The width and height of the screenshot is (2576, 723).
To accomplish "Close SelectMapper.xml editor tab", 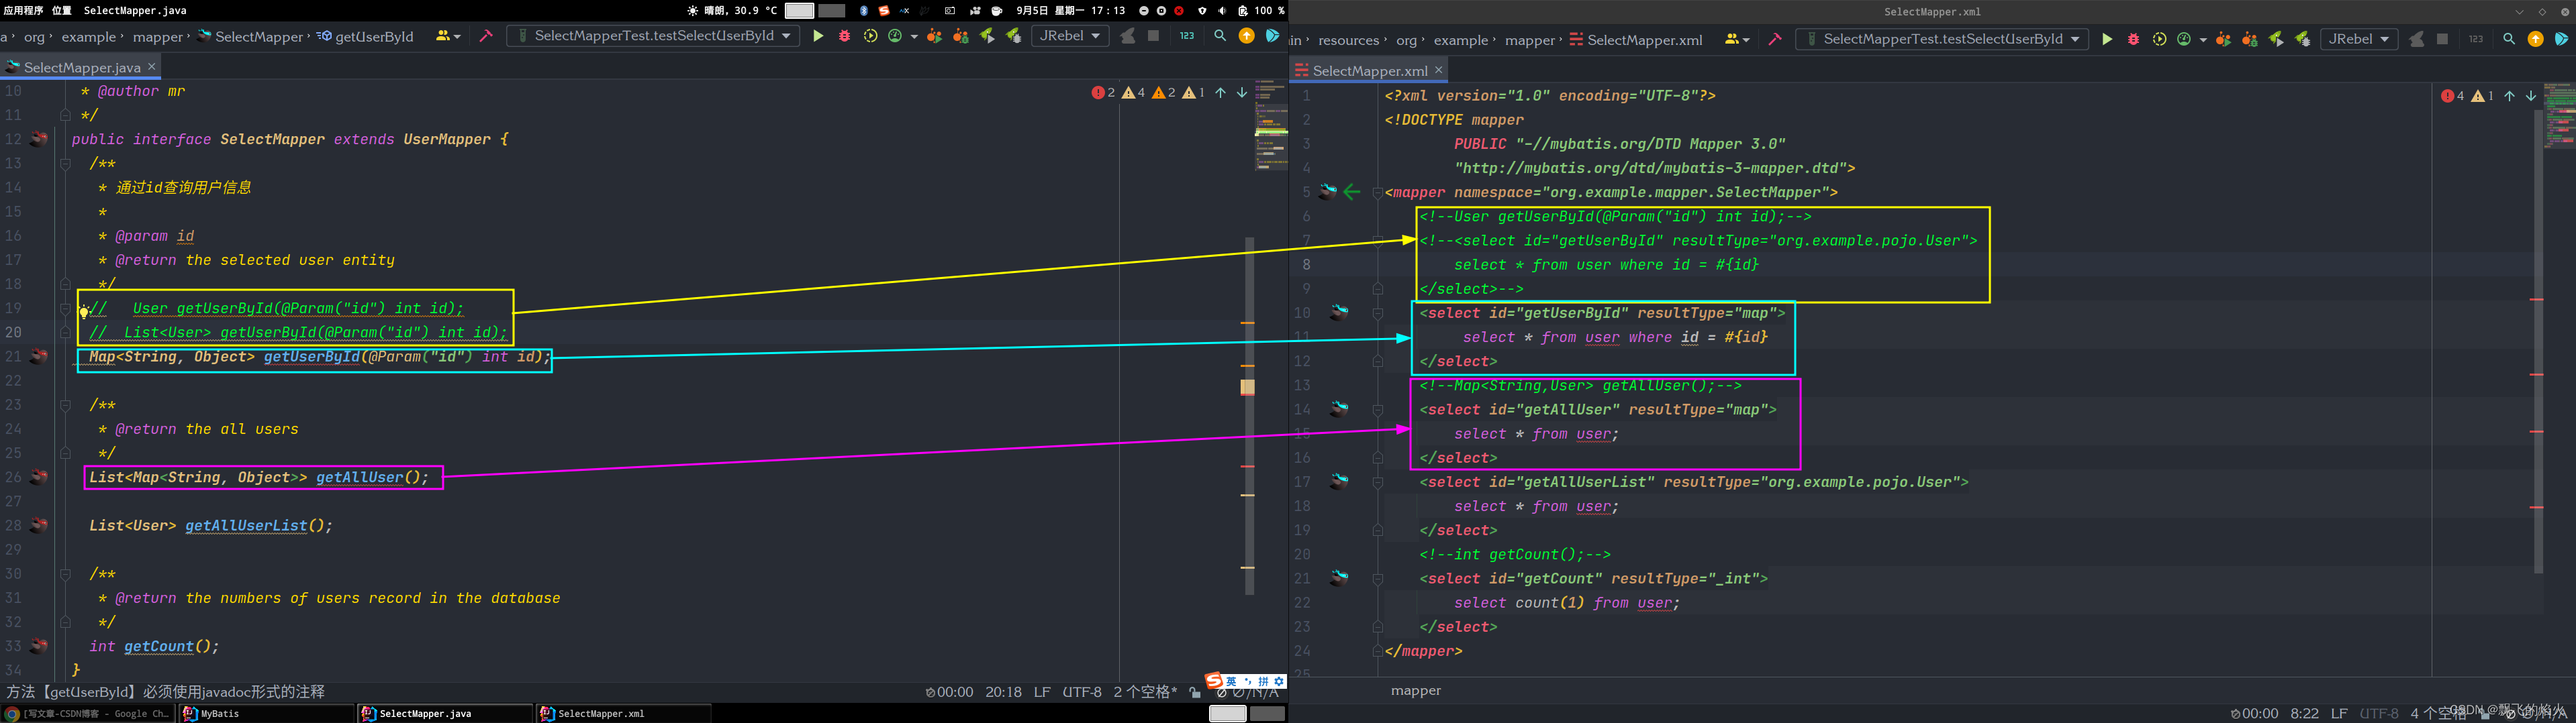I will click(x=1439, y=70).
